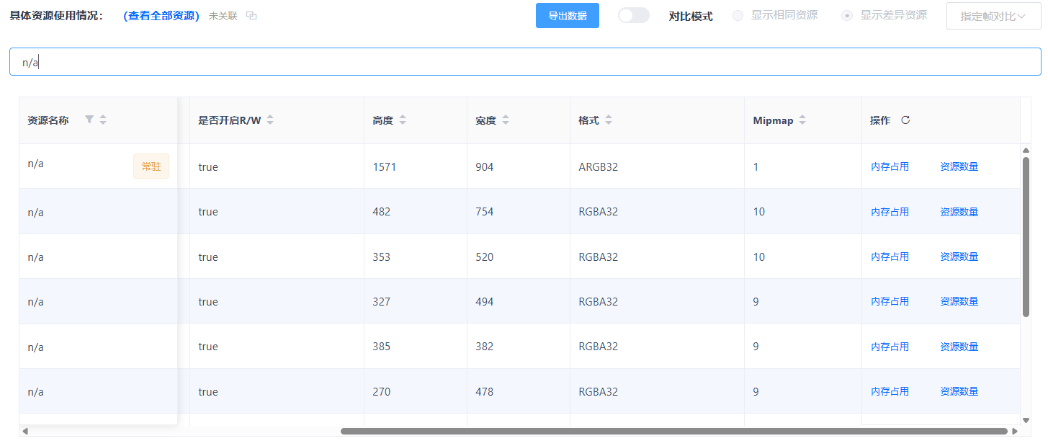Click the vertical scrollbar down arrow

(x=1026, y=419)
